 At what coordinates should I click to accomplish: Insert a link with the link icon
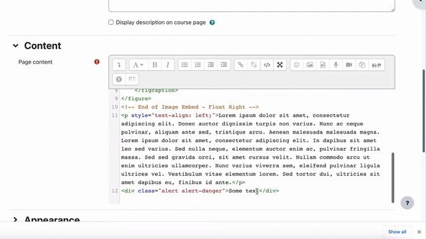(x=241, y=65)
